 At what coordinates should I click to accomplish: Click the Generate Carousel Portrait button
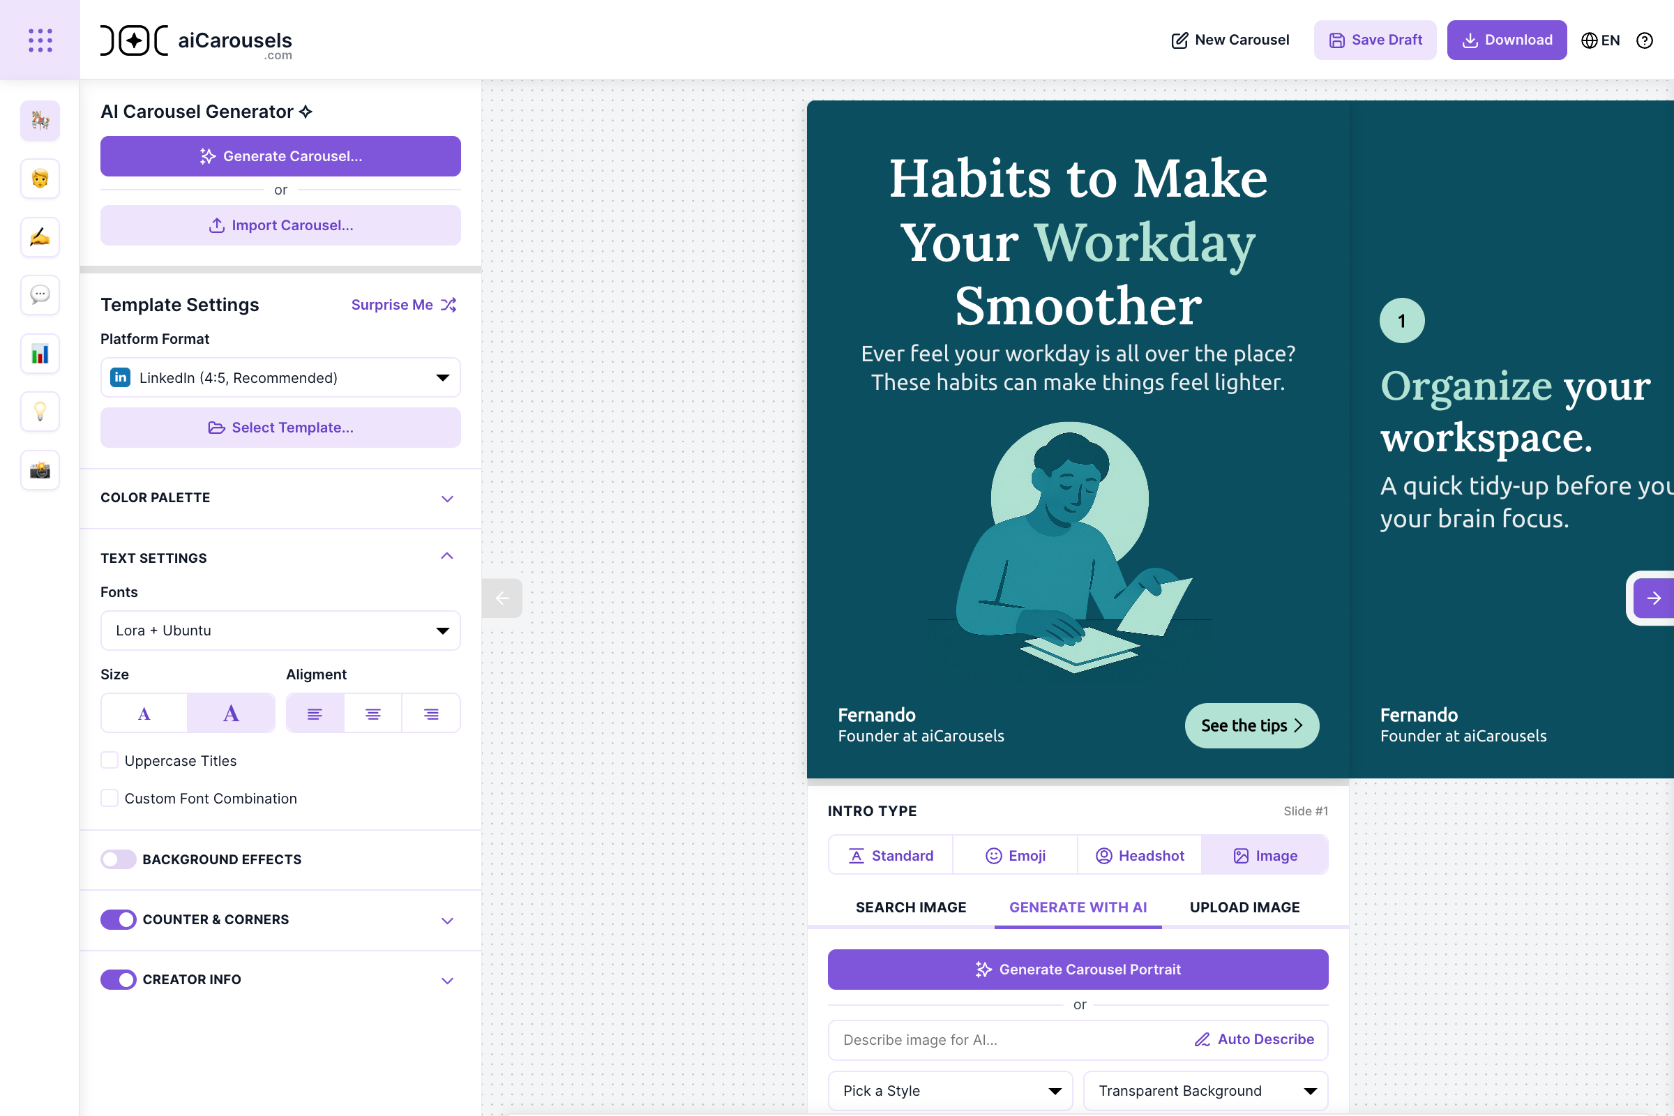1078,969
